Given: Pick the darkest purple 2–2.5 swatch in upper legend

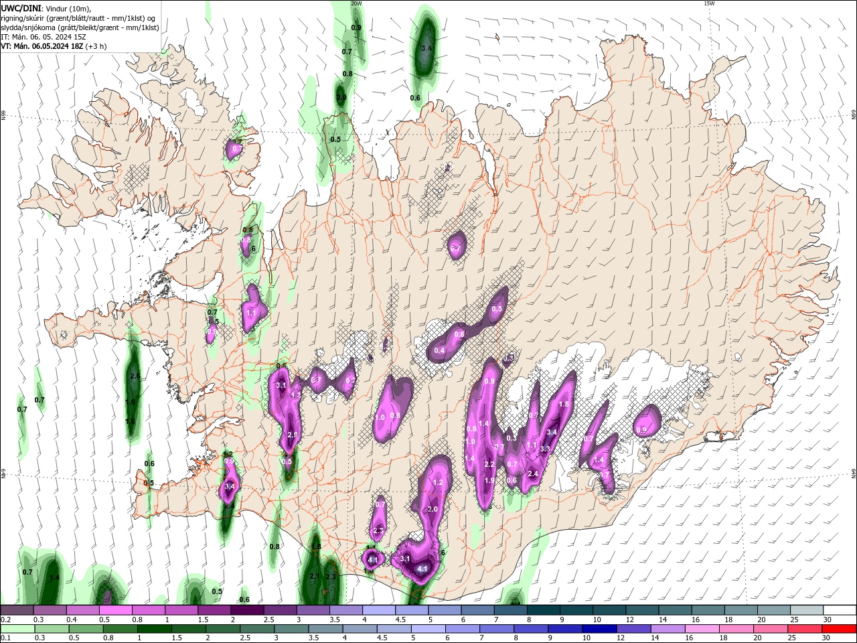Looking at the screenshot, I should pos(247,610).
